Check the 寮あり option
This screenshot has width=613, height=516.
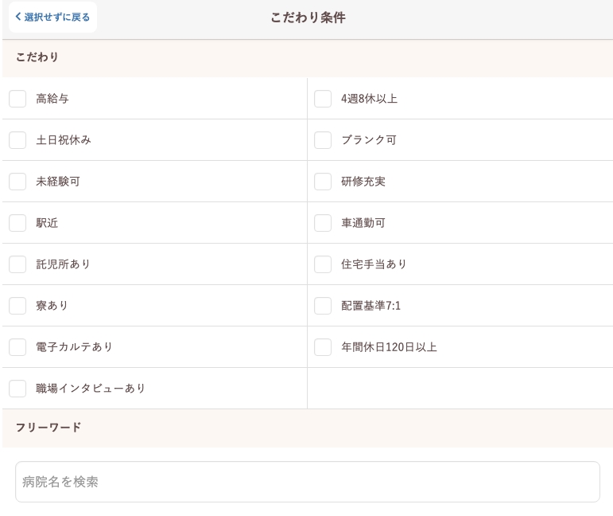(x=17, y=306)
